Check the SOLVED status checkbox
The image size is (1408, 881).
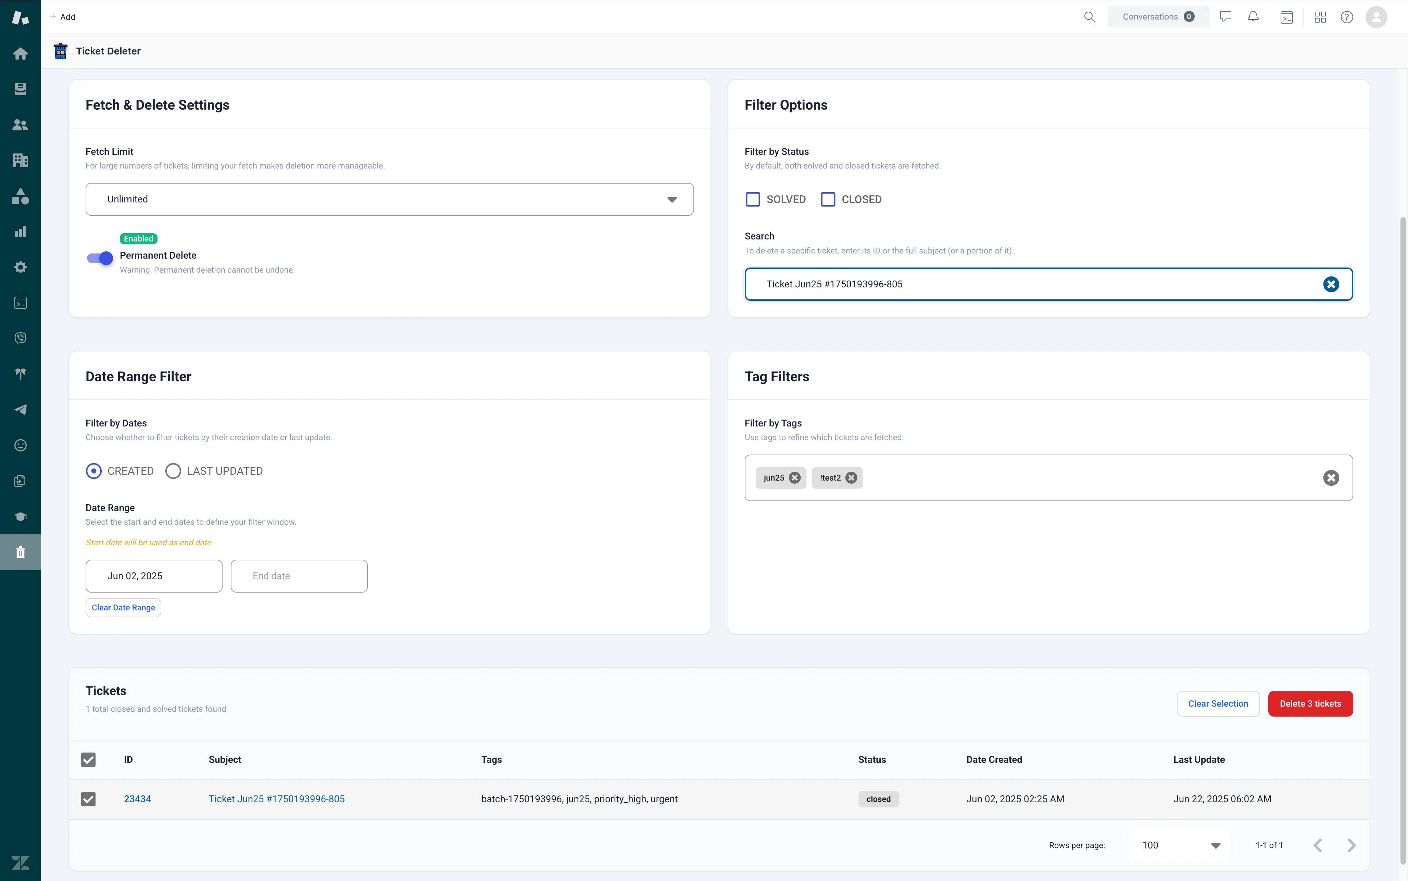(752, 199)
